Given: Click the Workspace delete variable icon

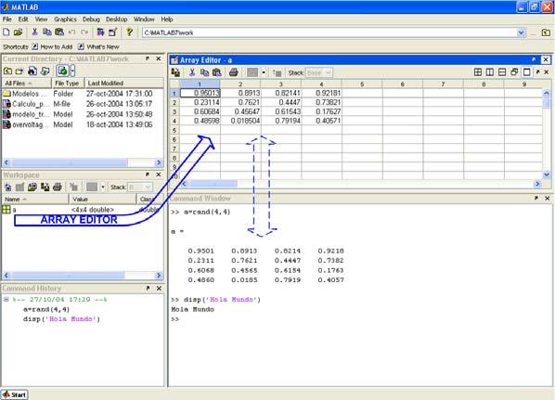Looking at the screenshot, I should tap(73, 187).
